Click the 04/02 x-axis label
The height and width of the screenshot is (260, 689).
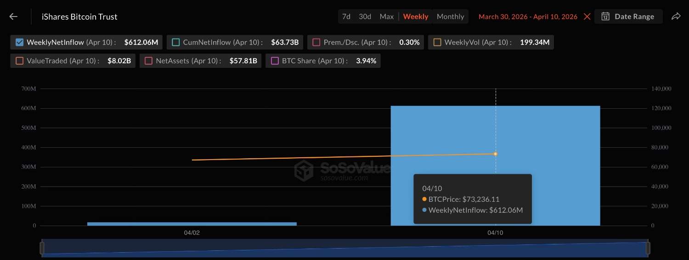point(192,233)
